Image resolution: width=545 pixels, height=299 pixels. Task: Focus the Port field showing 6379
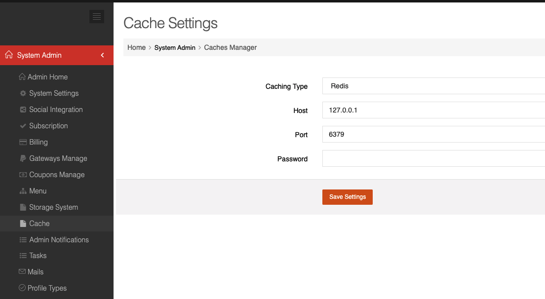click(433, 134)
